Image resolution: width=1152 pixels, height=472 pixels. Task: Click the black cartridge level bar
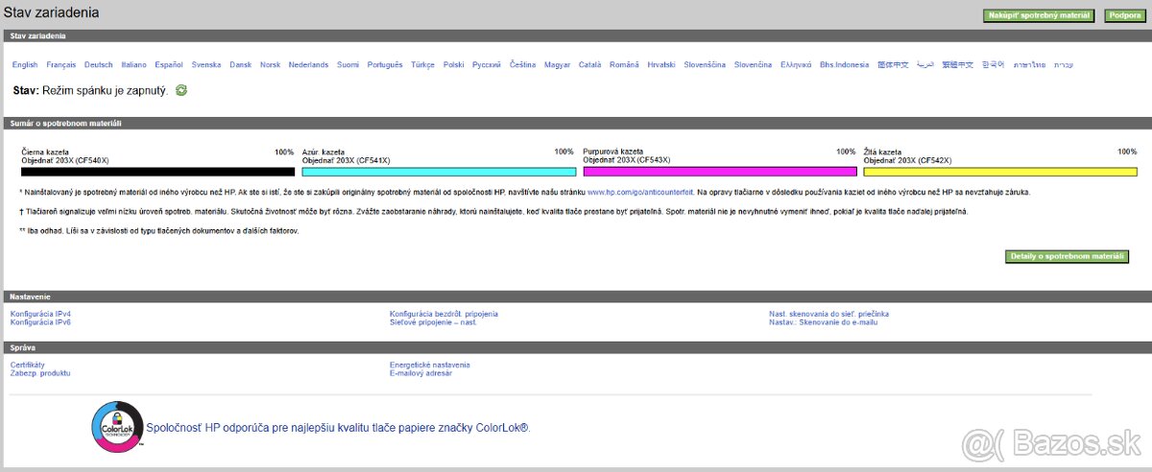tap(157, 172)
